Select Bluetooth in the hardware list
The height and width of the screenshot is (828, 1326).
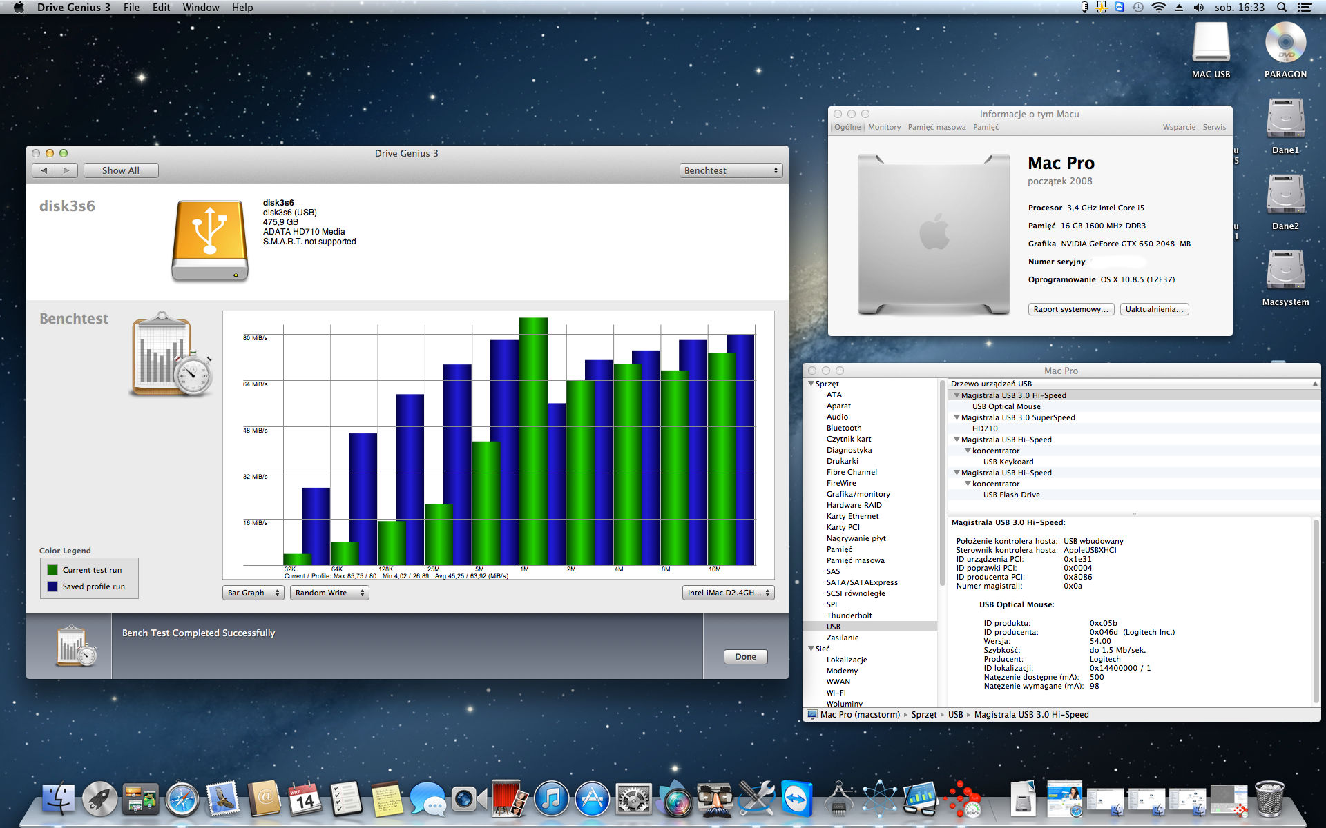844,428
